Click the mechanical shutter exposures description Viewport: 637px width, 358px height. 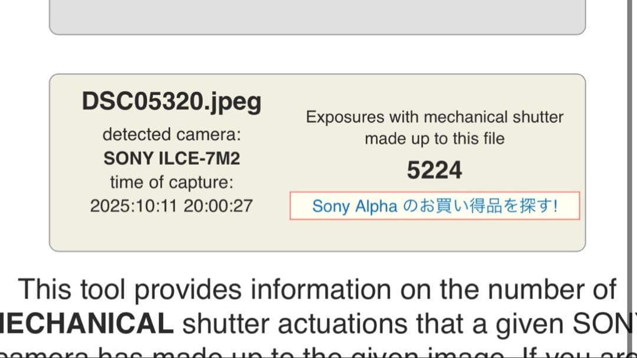coord(435,127)
